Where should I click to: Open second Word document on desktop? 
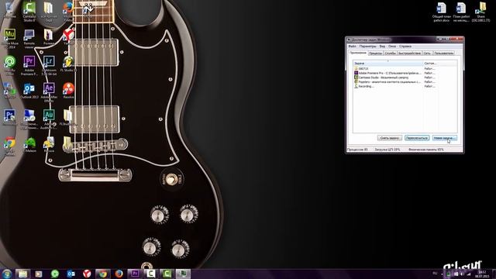pos(461,12)
